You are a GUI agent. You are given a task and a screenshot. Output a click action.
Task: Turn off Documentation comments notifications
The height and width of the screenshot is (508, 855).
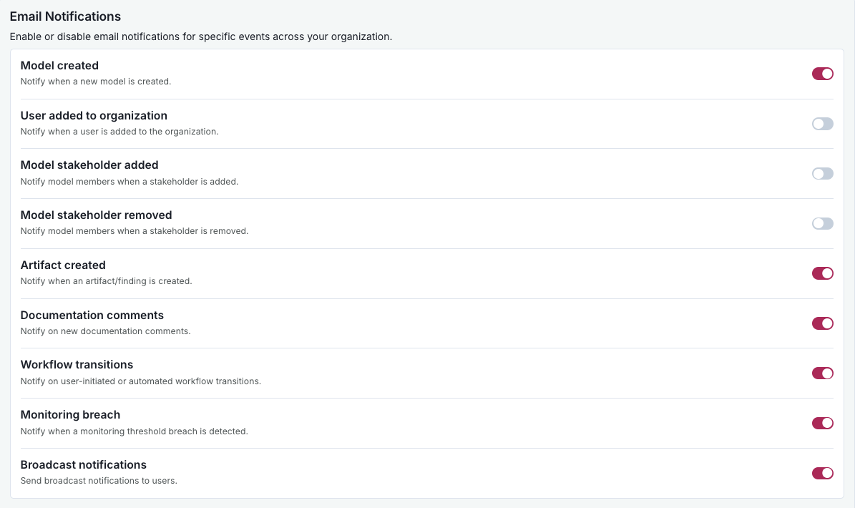822,323
